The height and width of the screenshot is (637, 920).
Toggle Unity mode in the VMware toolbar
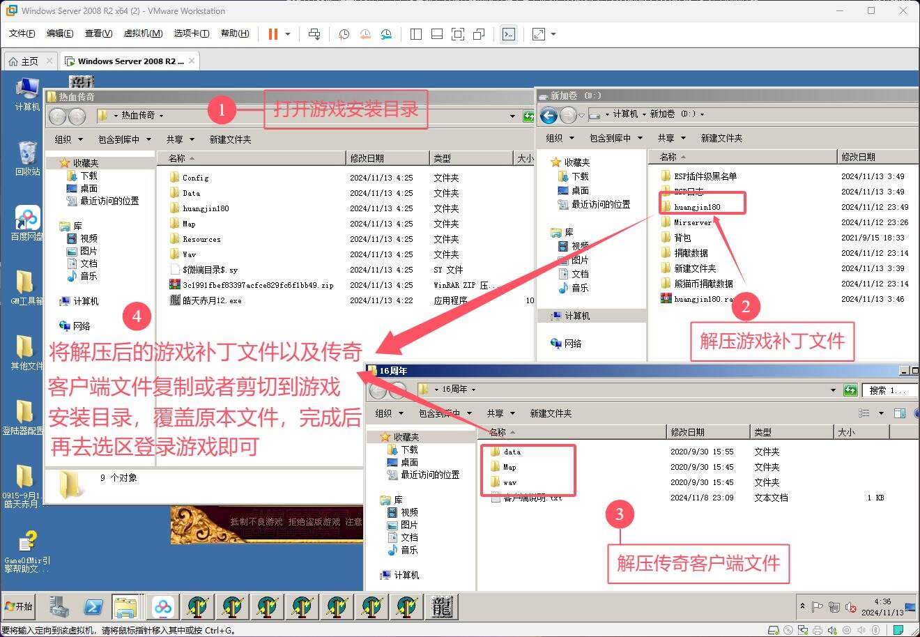(479, 34)
